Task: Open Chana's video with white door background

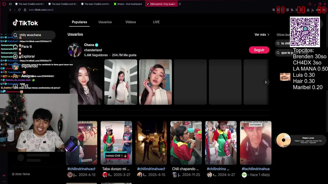Action: [121, 82]
